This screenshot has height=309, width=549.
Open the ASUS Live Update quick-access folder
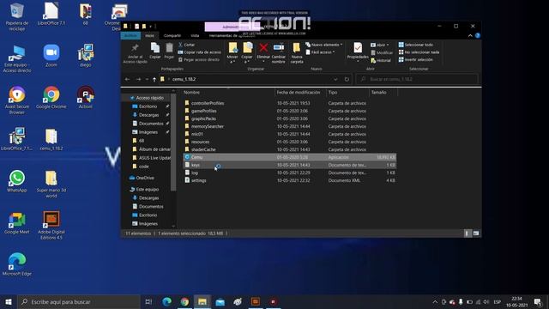coord(154,158)
